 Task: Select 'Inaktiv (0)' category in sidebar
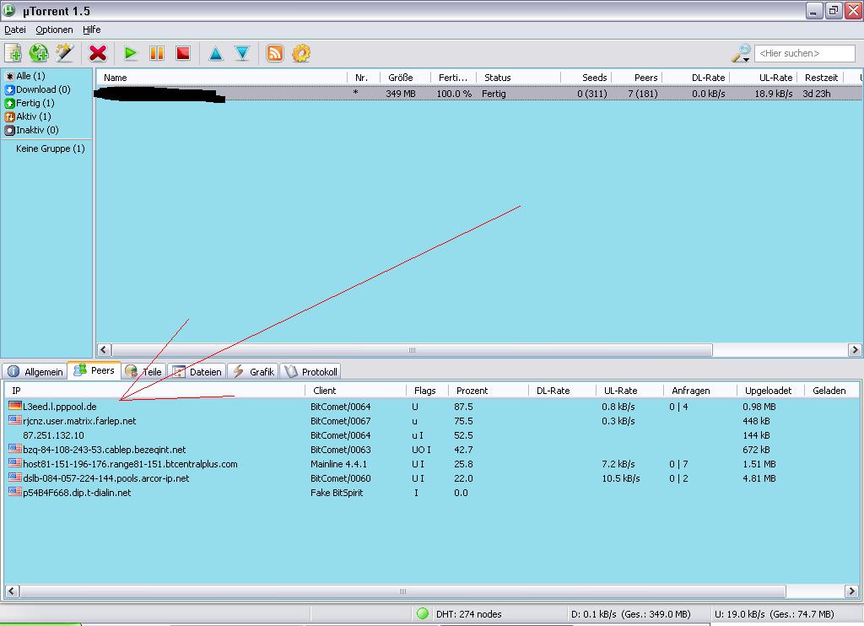click(x=31, y=130)
